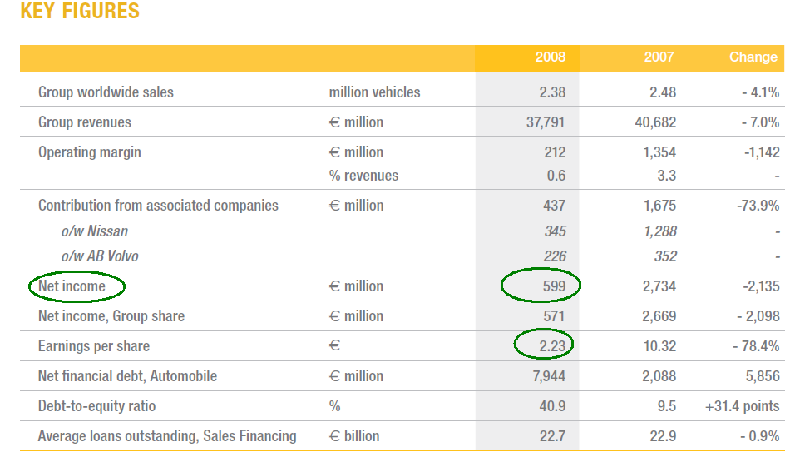Click the KEY FIGURES heading

(80, 11)
